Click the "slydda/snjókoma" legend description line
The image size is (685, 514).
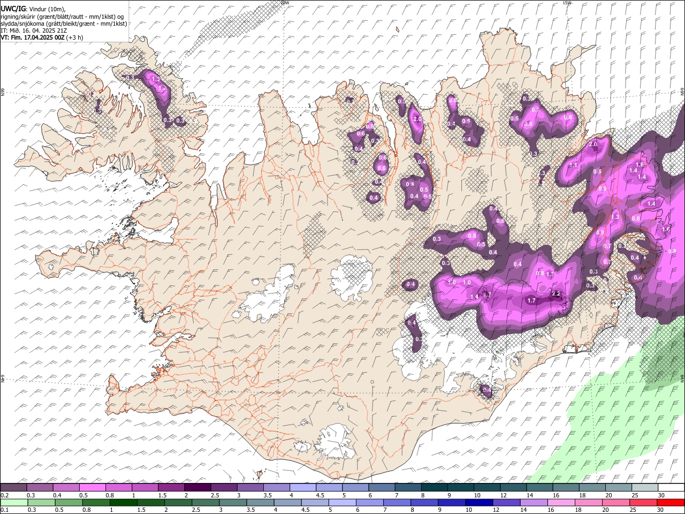point(64,23)
